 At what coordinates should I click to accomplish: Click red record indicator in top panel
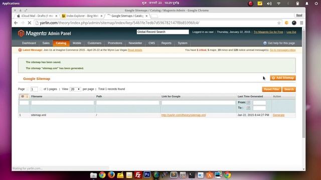tap(250, 3)
